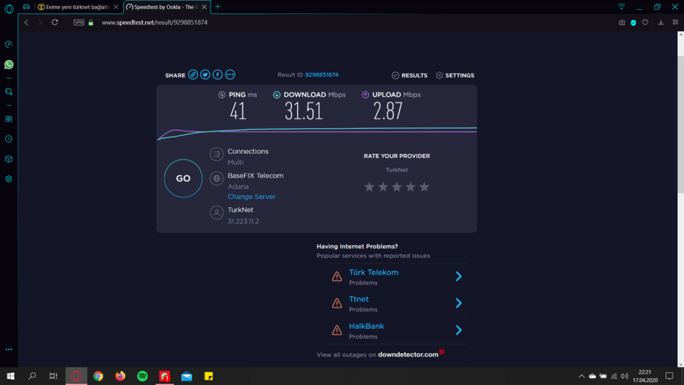Viewport: 684px width, 385px height.
Task: Rate TurkNet one star
Action: (x=369, y=187)
